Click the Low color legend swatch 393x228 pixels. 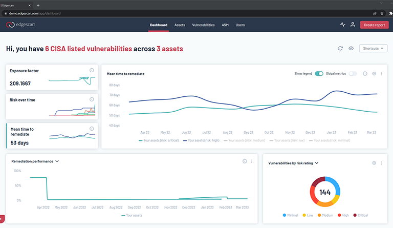click(304, 215)
